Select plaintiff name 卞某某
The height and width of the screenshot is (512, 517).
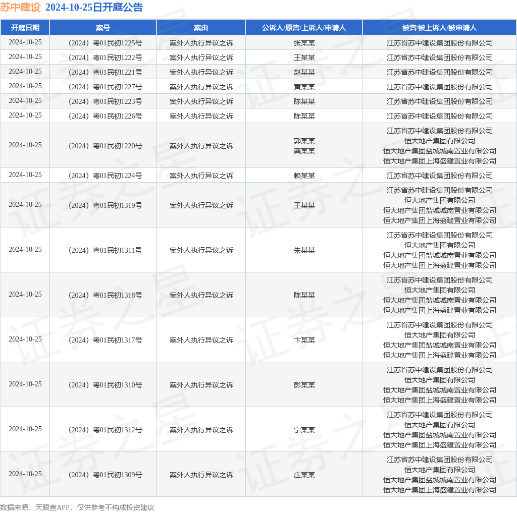pos(304,339)
